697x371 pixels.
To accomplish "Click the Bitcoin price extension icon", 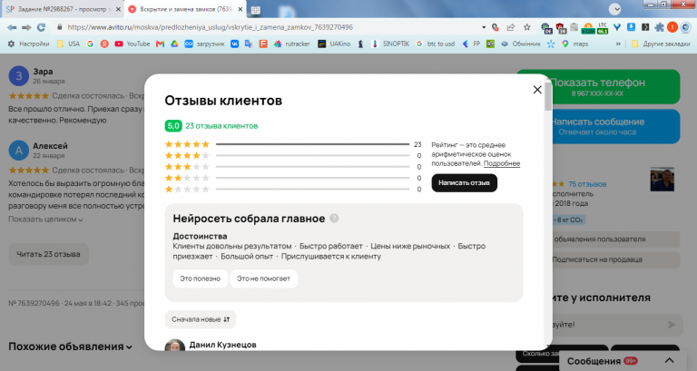I will (588, 27).
